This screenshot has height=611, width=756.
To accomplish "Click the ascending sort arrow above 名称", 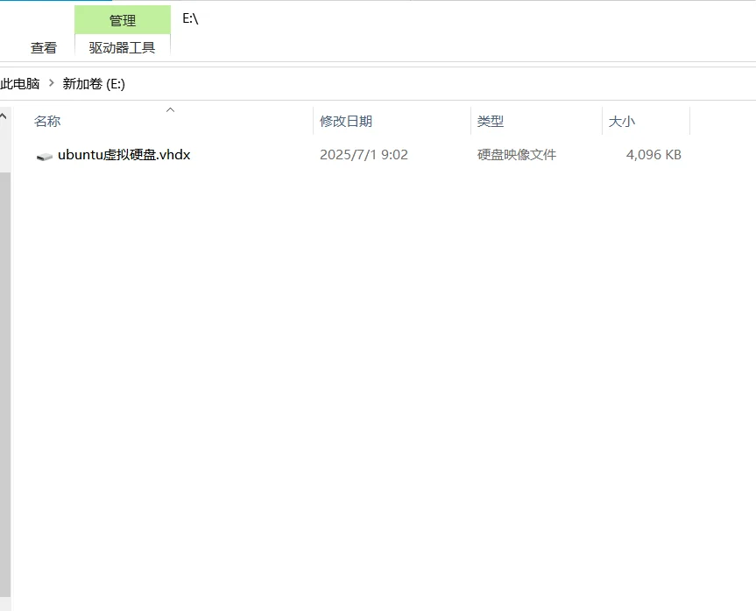I will pos(170,110).
